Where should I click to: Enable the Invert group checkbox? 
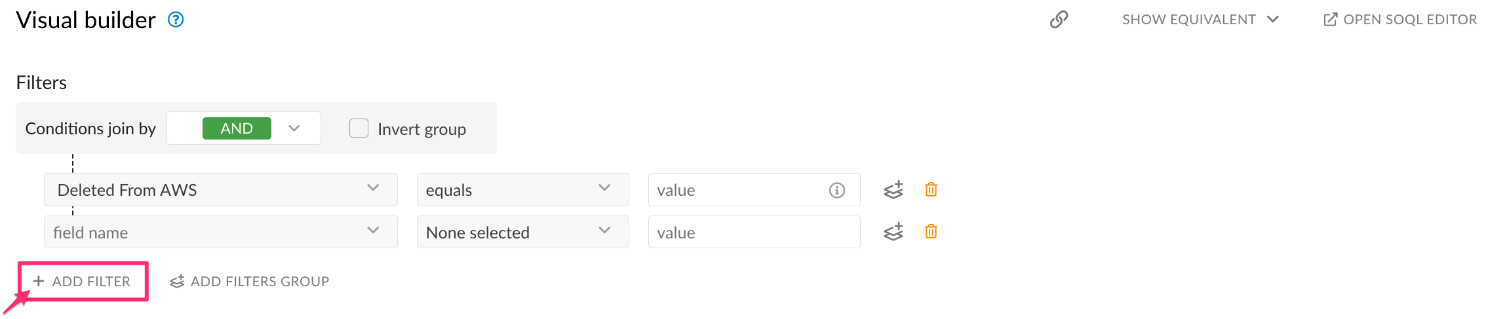(359, 128)
